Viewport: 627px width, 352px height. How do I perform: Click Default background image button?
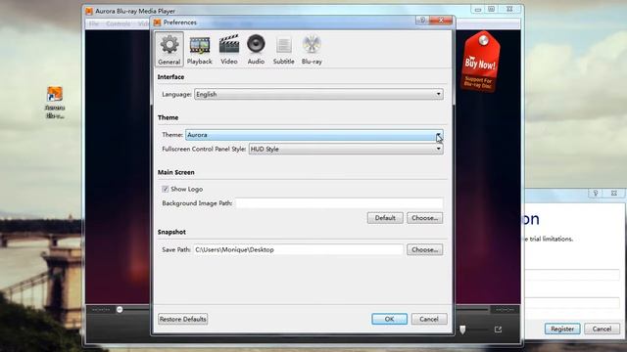point(385,218)
